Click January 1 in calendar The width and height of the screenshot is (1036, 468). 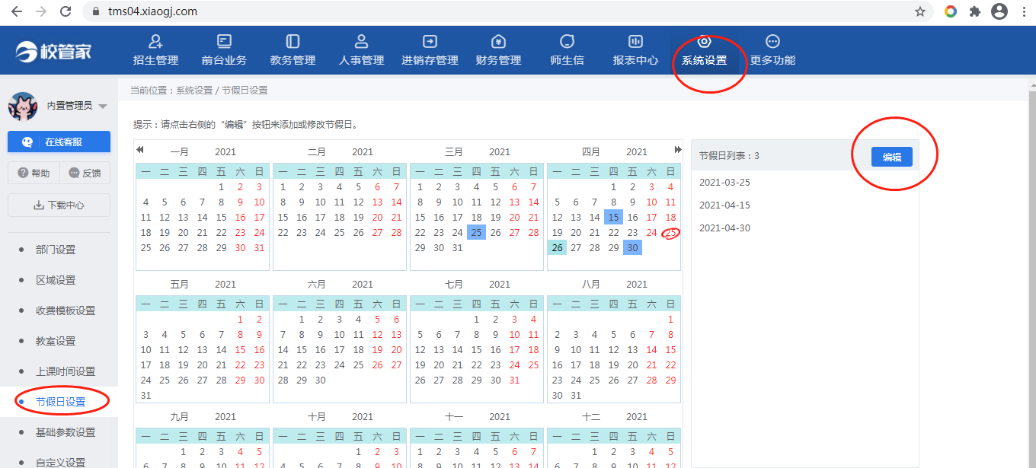click(x=221, y=187)
